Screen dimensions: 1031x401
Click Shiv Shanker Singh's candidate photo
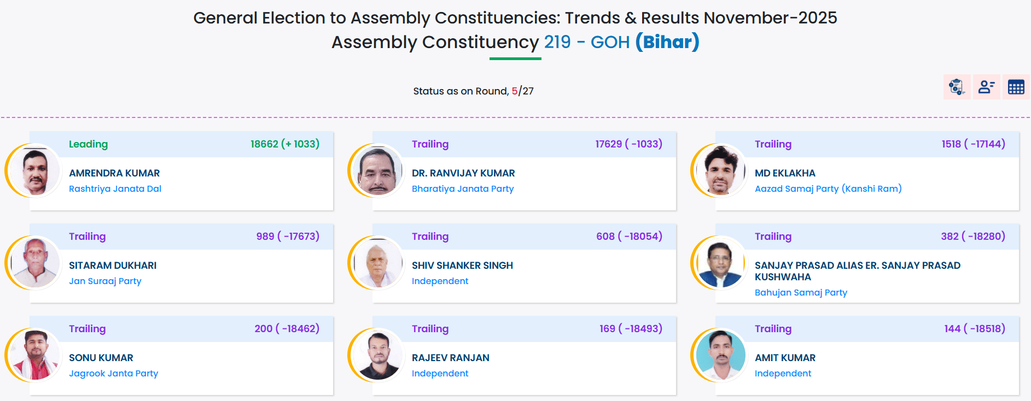378,263
